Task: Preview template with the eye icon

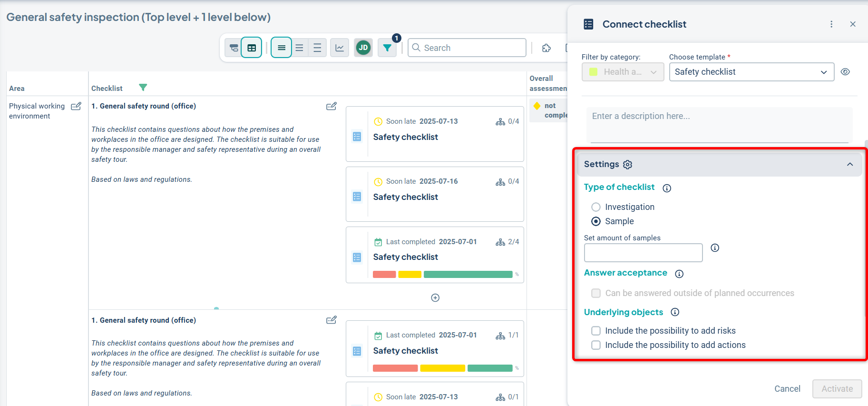Action: point(845,72)
